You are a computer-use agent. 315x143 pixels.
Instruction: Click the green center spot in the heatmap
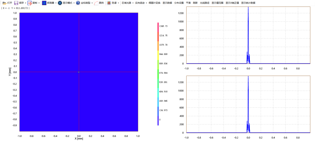point(79,72)
